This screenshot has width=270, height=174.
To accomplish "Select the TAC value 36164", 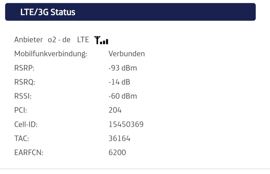I will (x=119, y=138).
